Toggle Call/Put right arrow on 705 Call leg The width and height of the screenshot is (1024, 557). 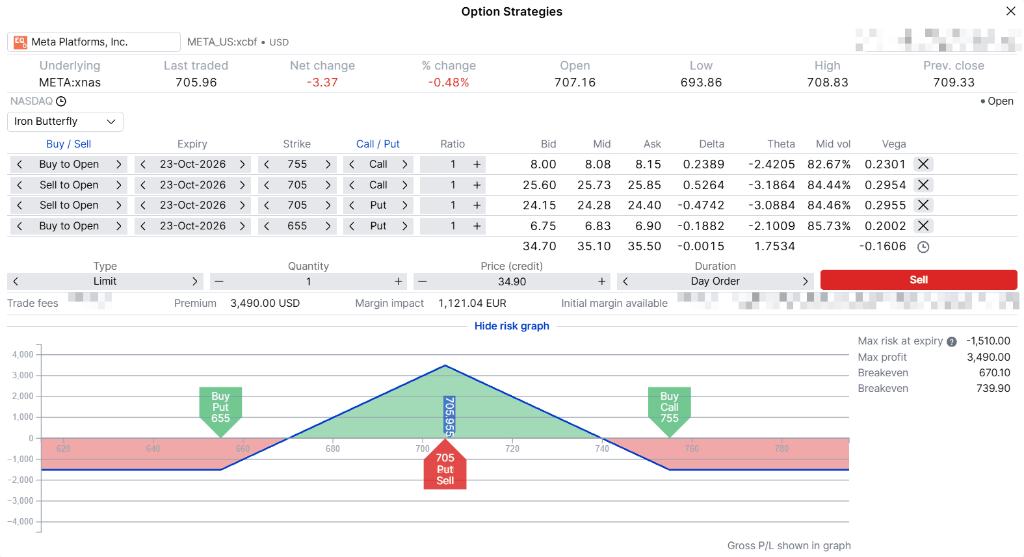[x=405, y=185]
